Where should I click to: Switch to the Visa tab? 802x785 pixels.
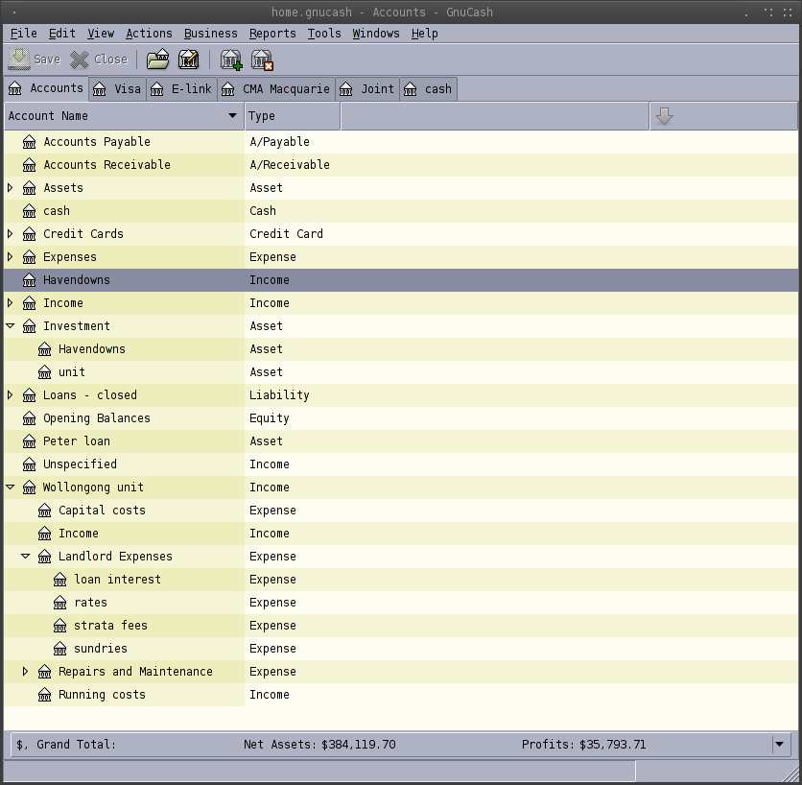click(118, 89)
